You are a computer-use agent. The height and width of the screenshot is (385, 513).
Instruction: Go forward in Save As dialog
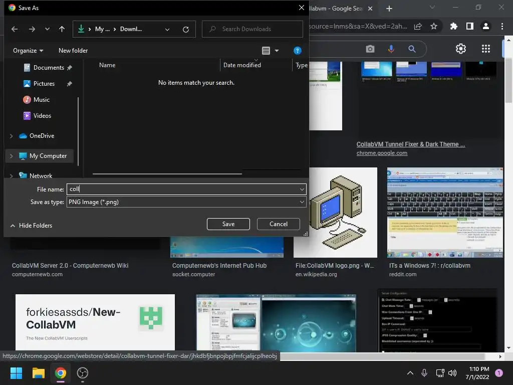32,29
